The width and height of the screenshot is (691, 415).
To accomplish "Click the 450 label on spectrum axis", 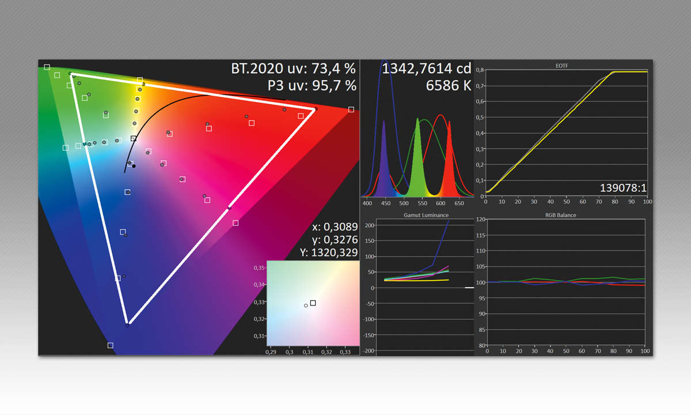I will 386,203.
